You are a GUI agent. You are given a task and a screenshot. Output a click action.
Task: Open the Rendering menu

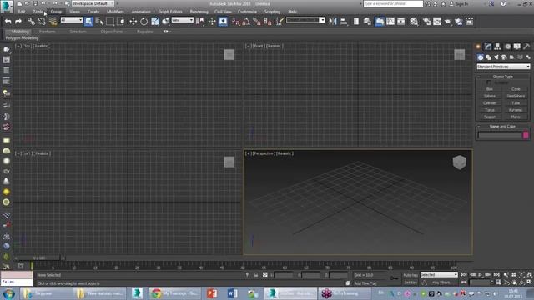(199, 12)
